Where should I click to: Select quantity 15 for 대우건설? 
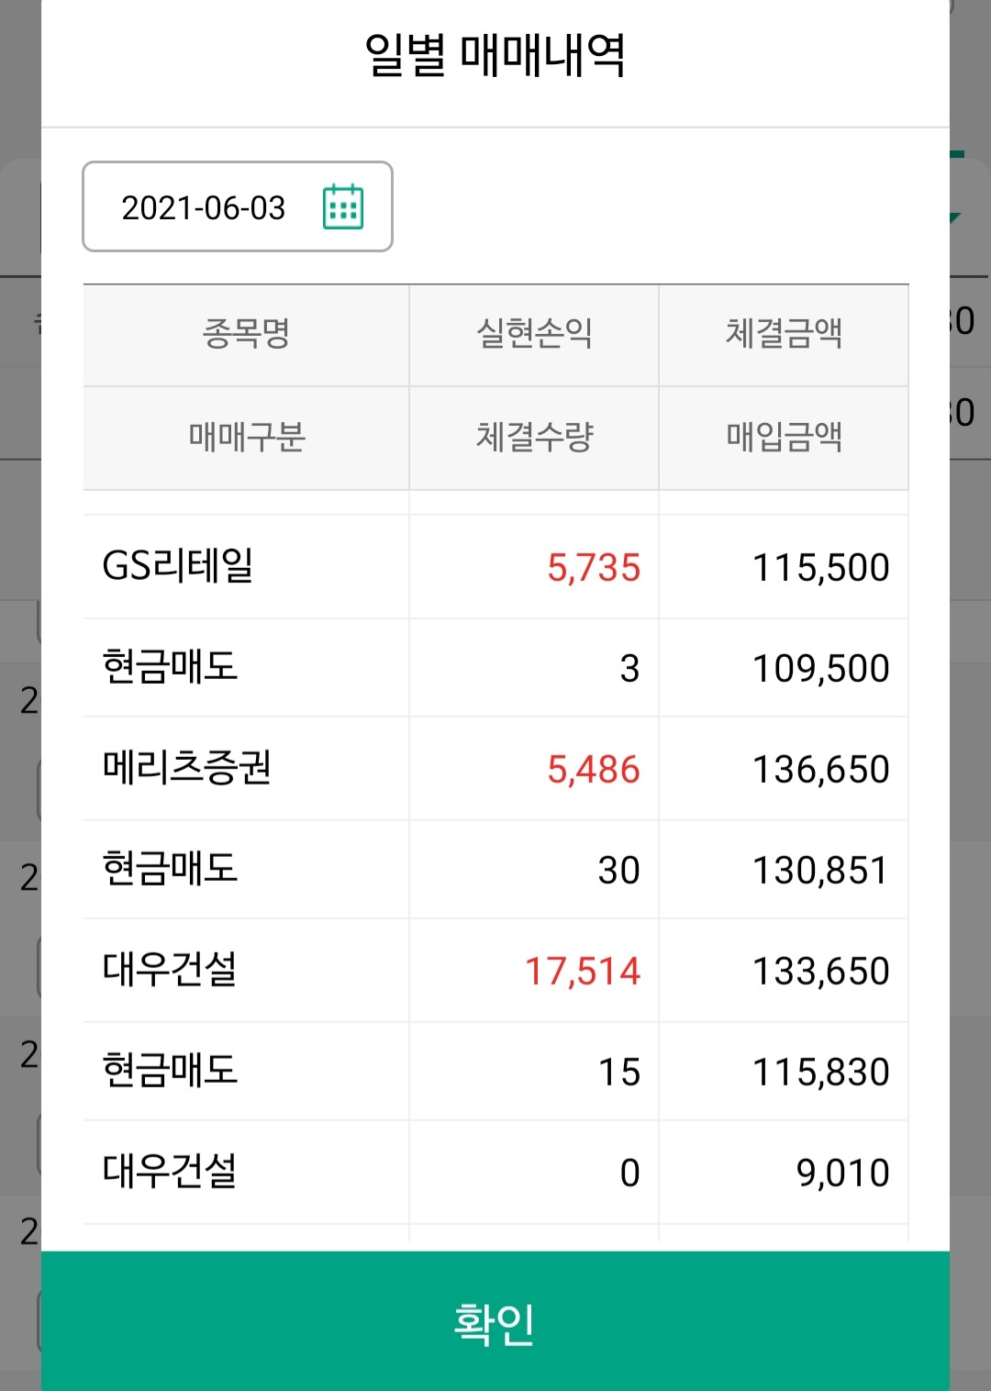(x=619, y=1073)
